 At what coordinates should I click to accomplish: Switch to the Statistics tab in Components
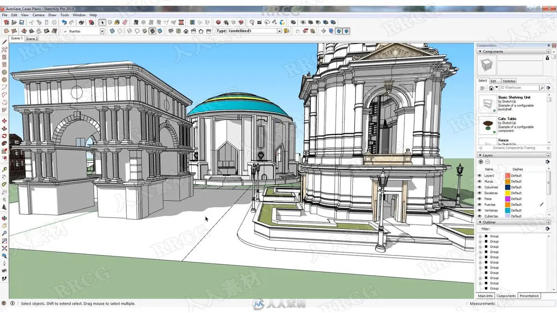click(x=509, y=81)
